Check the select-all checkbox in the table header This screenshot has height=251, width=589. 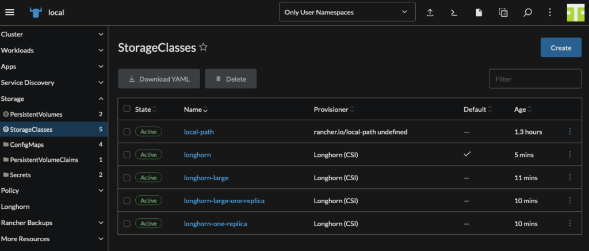(x=127, y=109)
